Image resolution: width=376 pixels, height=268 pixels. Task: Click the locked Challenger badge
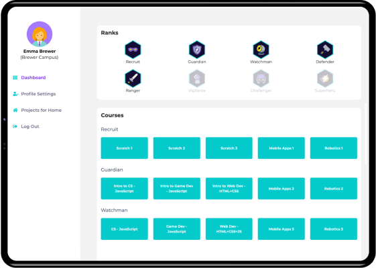[x=261, y=78]
